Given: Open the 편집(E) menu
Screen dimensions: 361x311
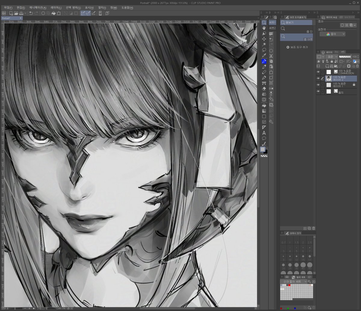Looking at the screenshot, I should pyautogui.click(x=21, y=8).
